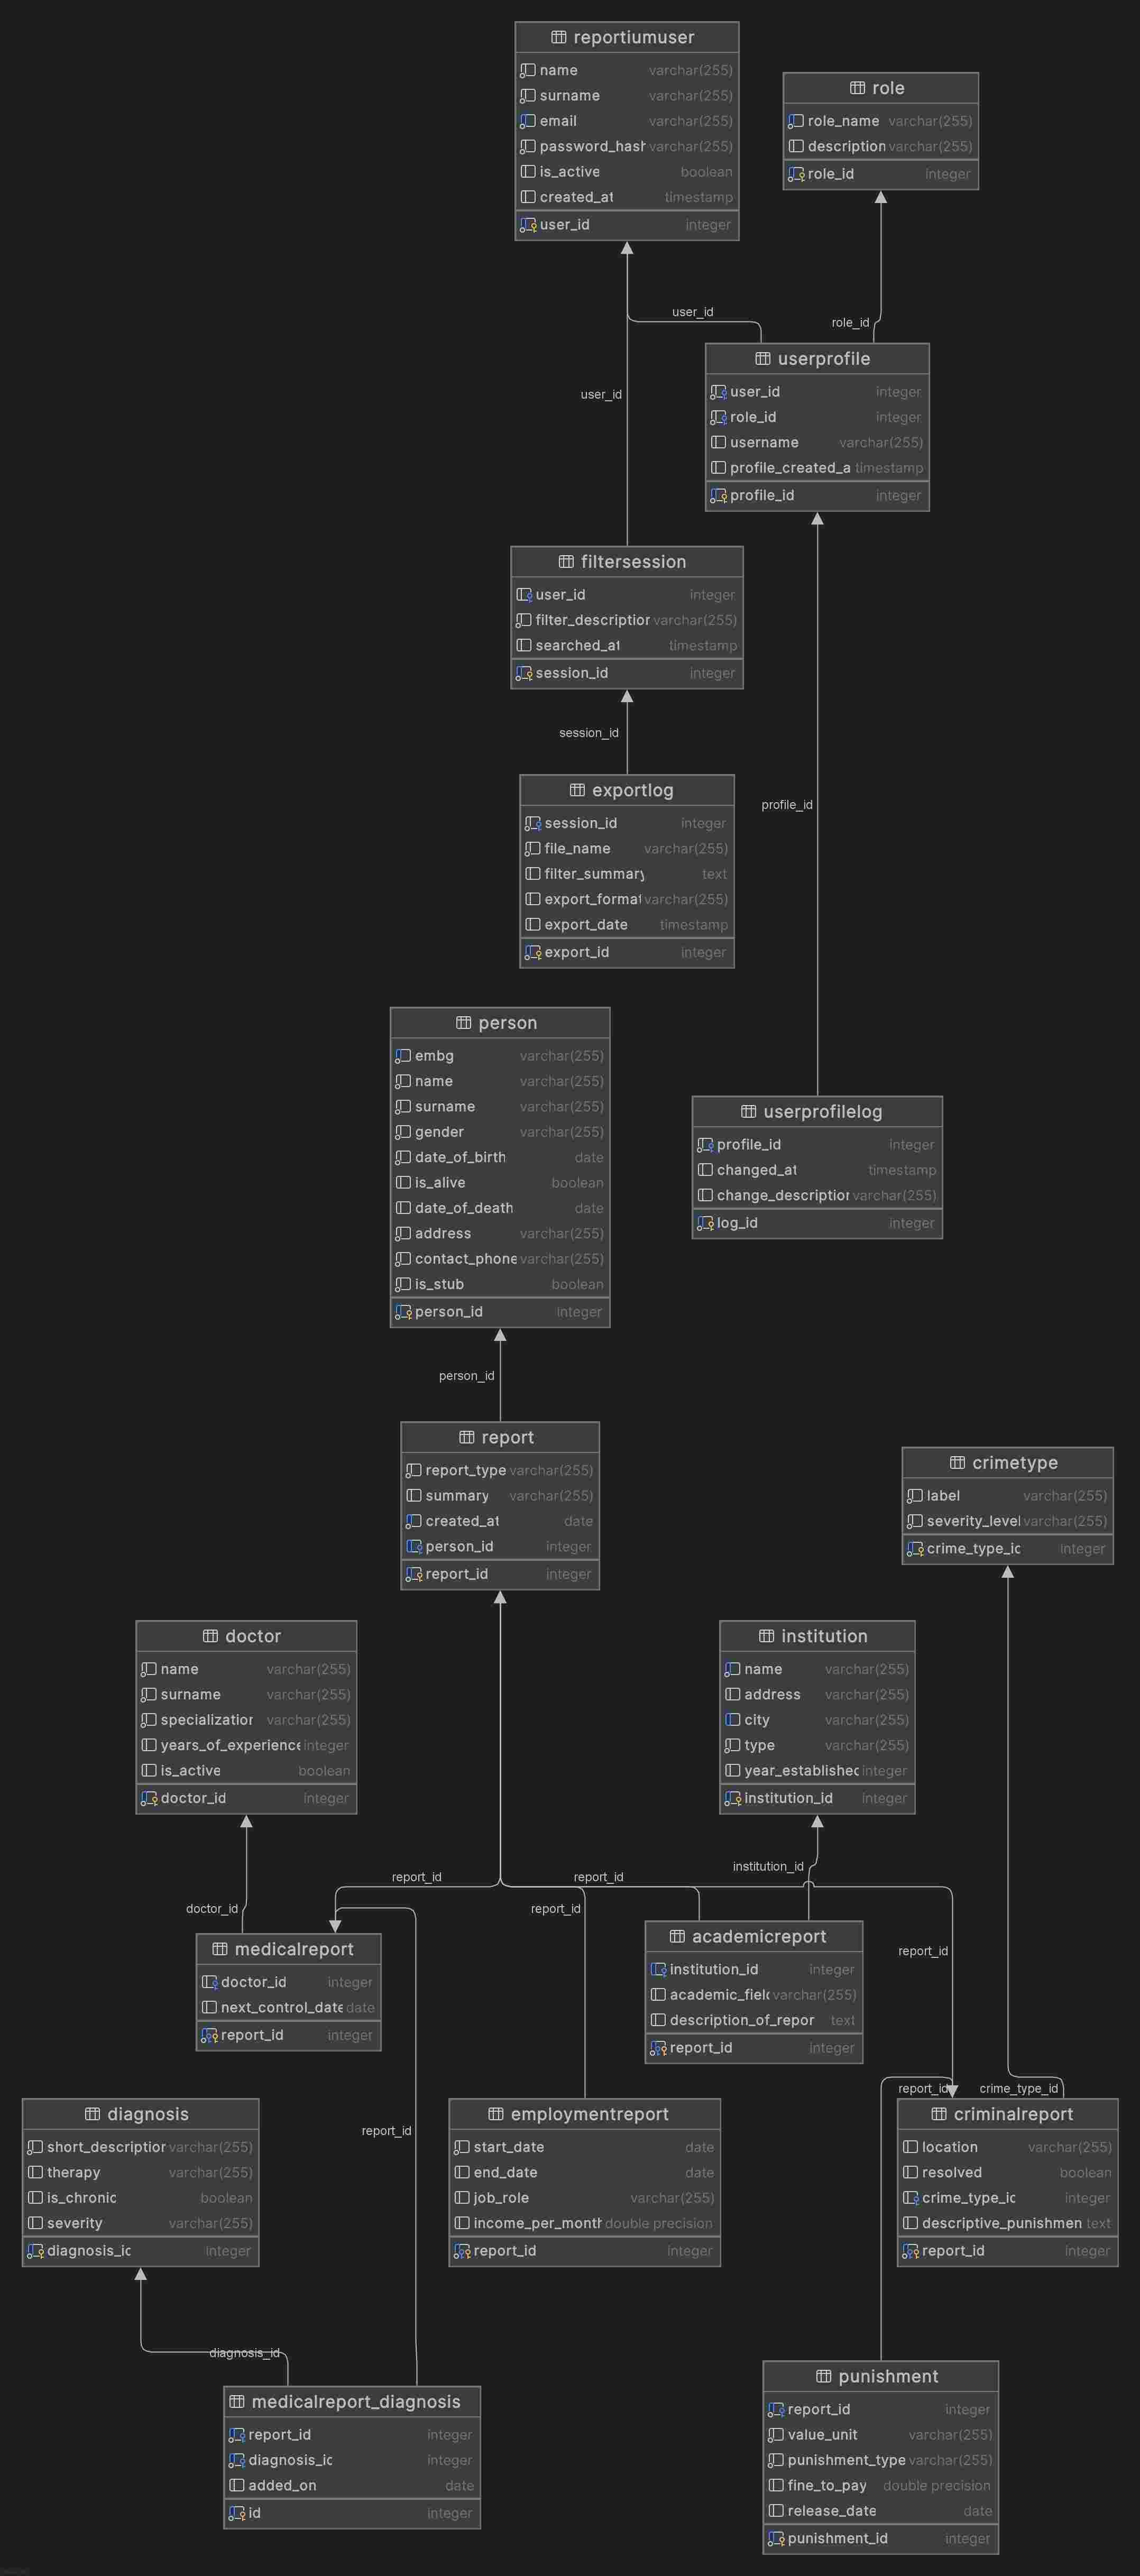Click the table icon beside reportiumuser title
This screenshot has width=1140, height=2576.
point(558,37)
